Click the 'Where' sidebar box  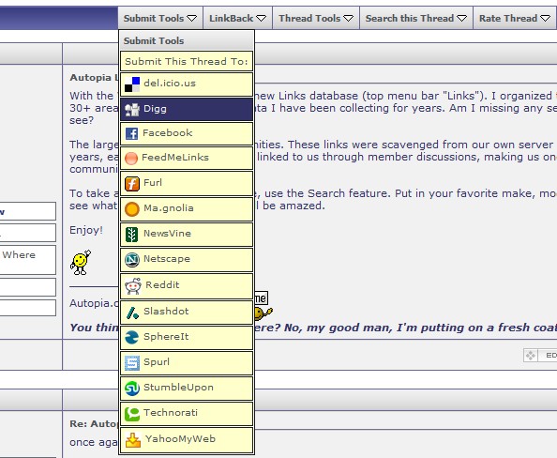pos(28,260)
